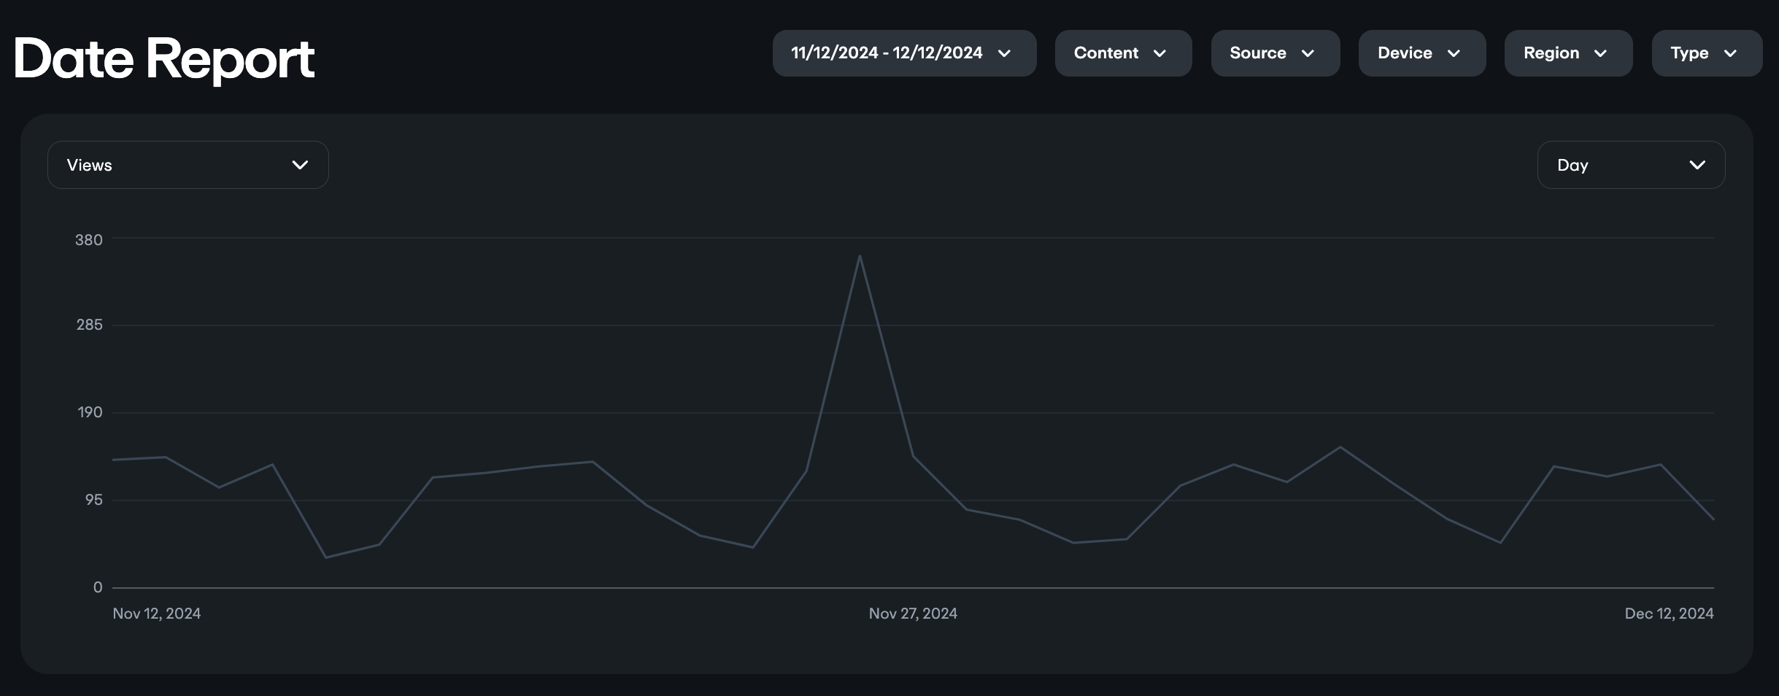This screenshot has width=1779, height=696.
Task: Click the Date Report page title
Action: (164, 58)
